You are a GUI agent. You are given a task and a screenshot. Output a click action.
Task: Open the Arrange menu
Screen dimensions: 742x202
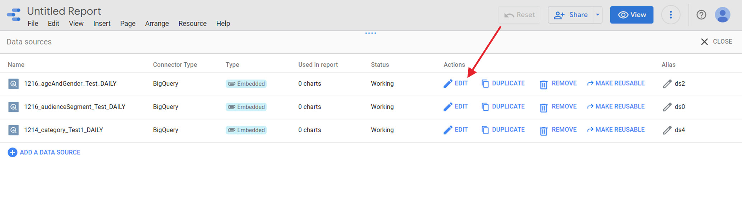tap(157, 24)
